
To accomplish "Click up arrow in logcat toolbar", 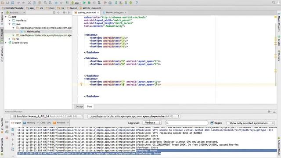I will click(x=13, y=140).
